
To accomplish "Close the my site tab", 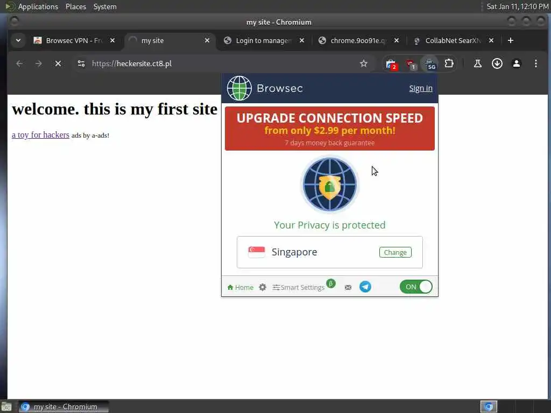I will (207, 40).
